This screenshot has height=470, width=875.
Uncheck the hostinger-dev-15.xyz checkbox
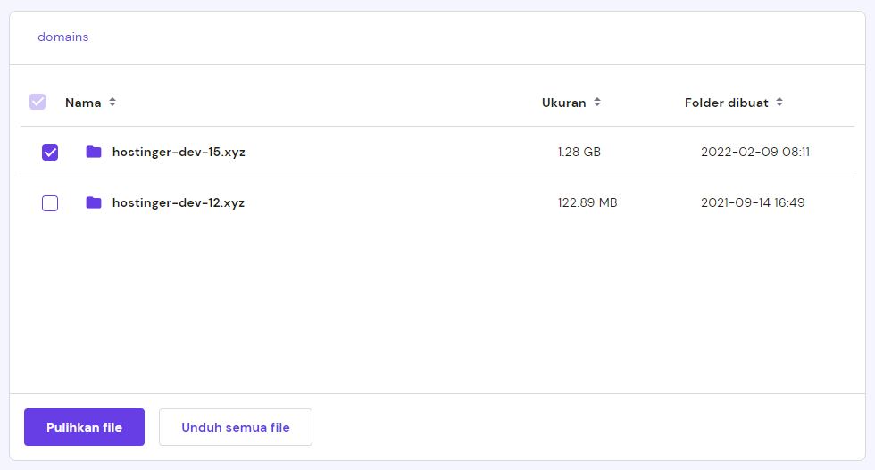pyautogui.click(x=50, y=153)
